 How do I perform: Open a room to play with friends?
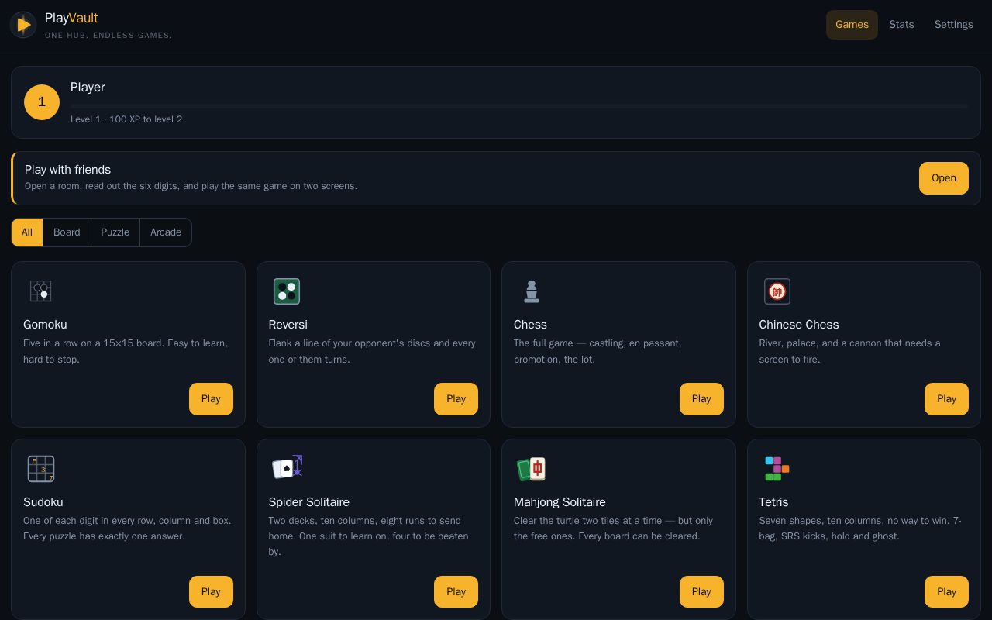pos(944,178)
